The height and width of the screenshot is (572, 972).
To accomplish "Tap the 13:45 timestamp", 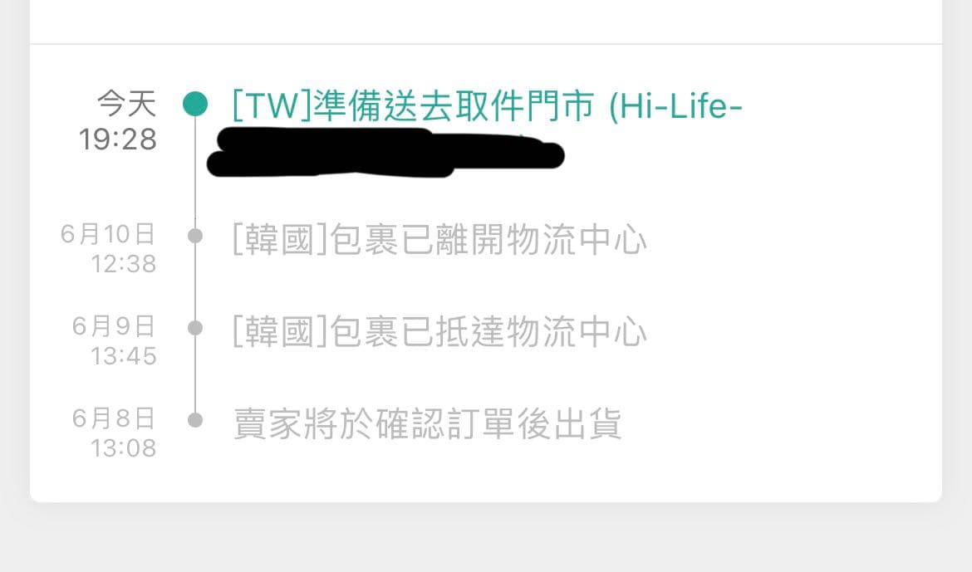I will tap(123, 356).
